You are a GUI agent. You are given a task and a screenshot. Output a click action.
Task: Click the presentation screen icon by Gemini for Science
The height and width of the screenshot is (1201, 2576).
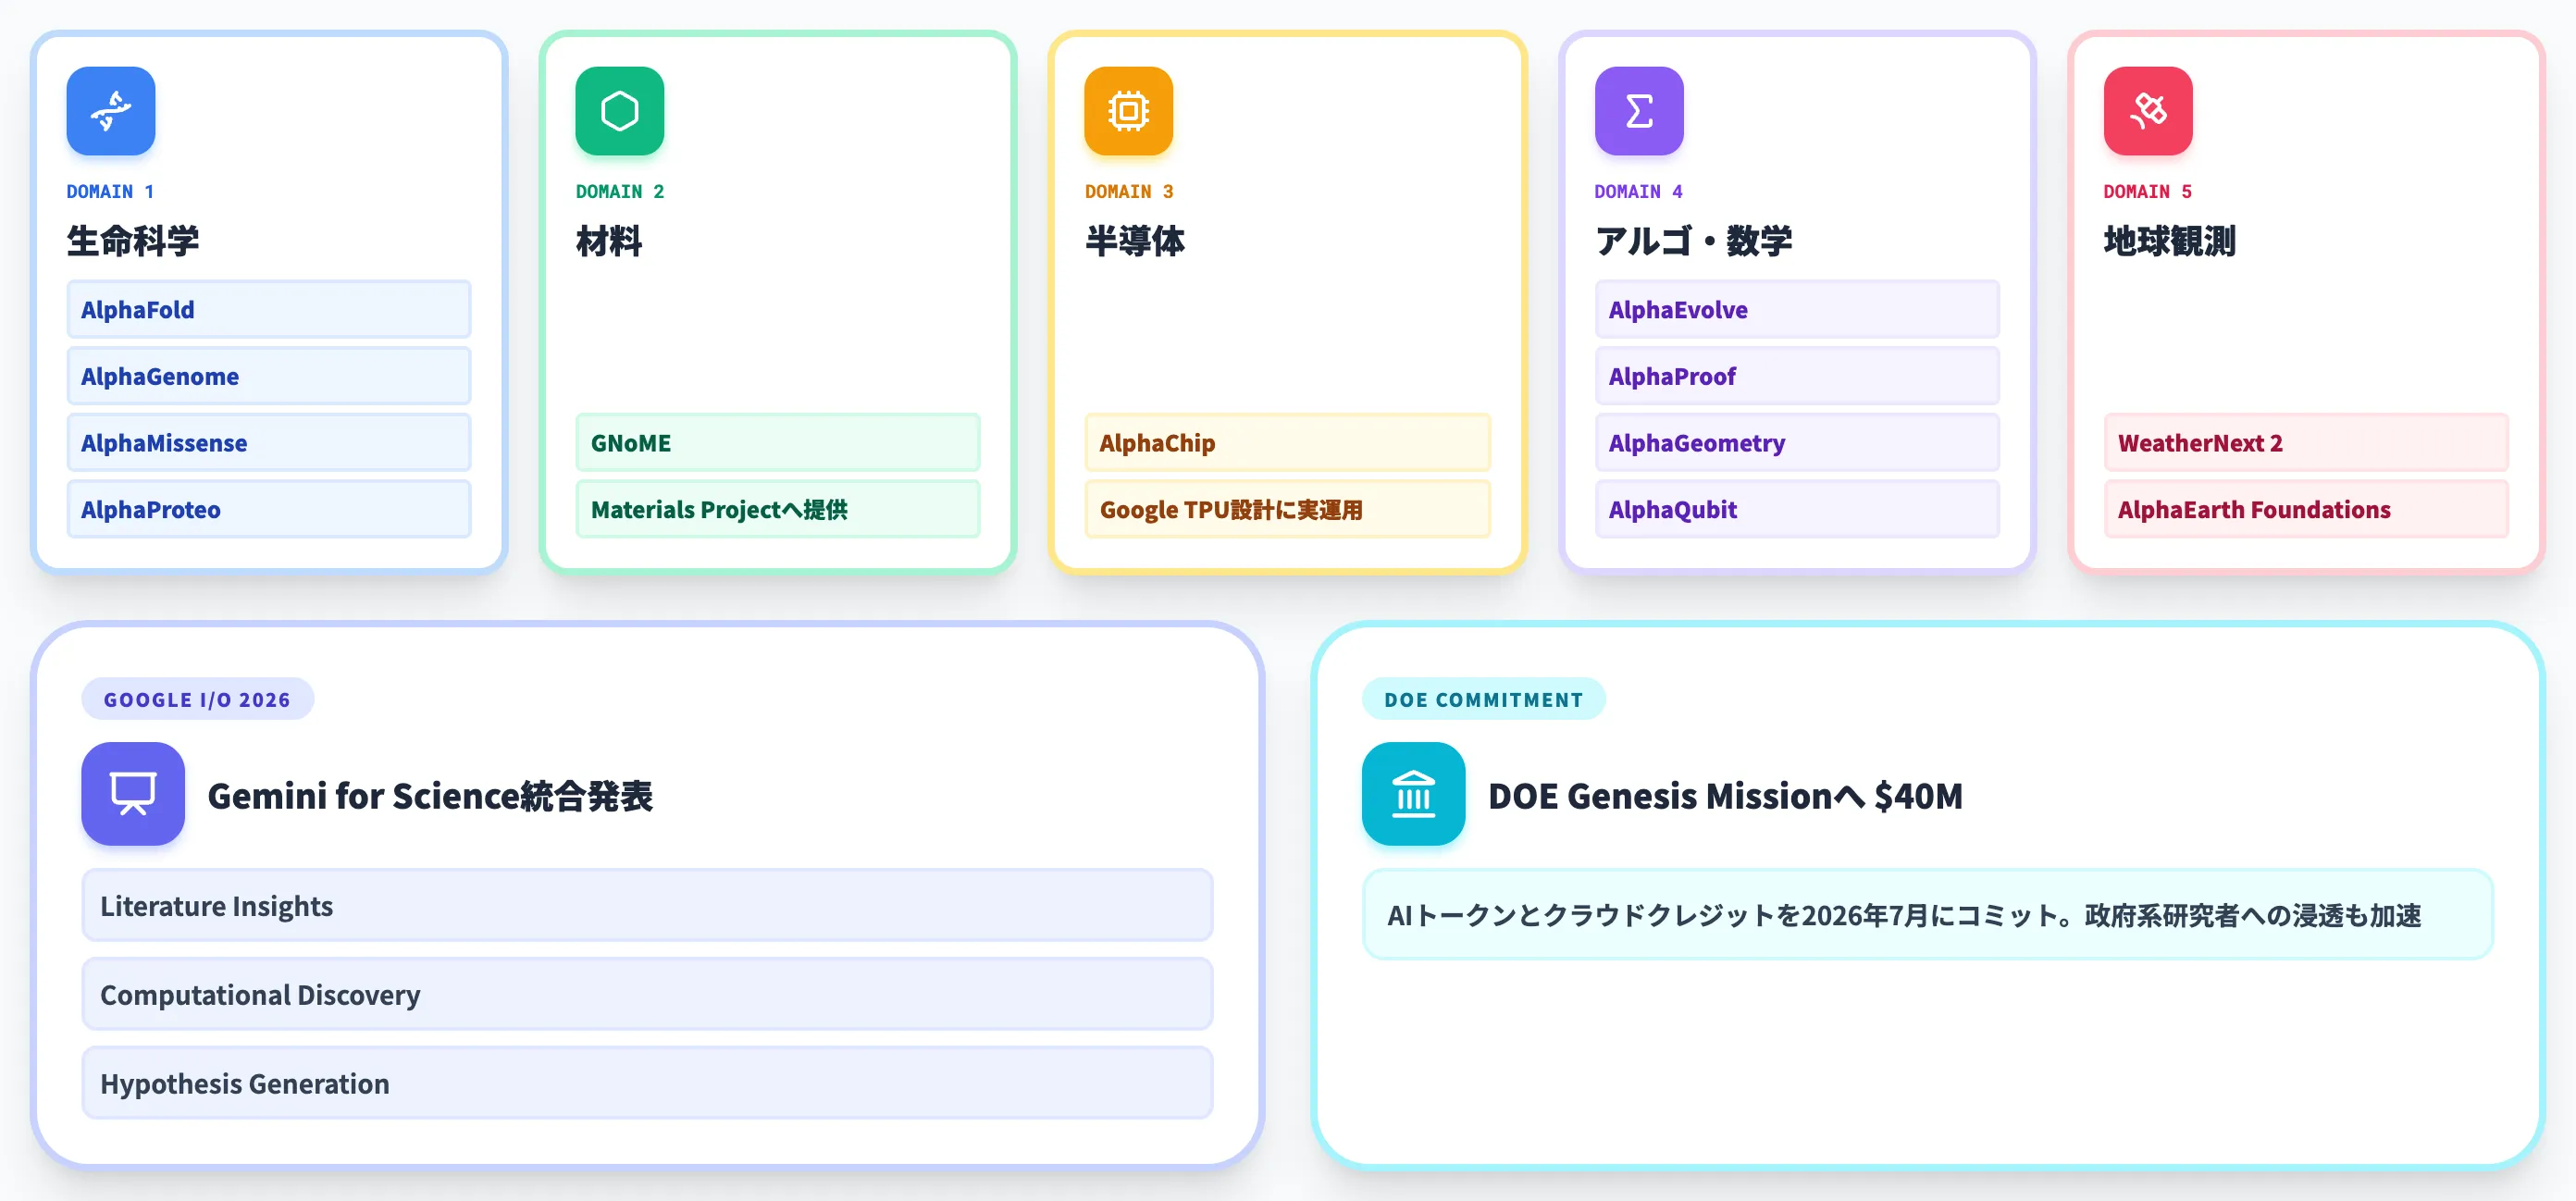coord(133,794)
